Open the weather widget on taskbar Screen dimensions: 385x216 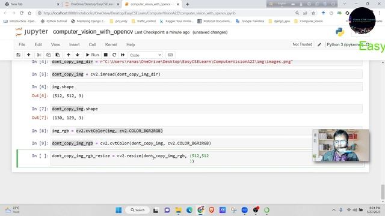[12, 210]
